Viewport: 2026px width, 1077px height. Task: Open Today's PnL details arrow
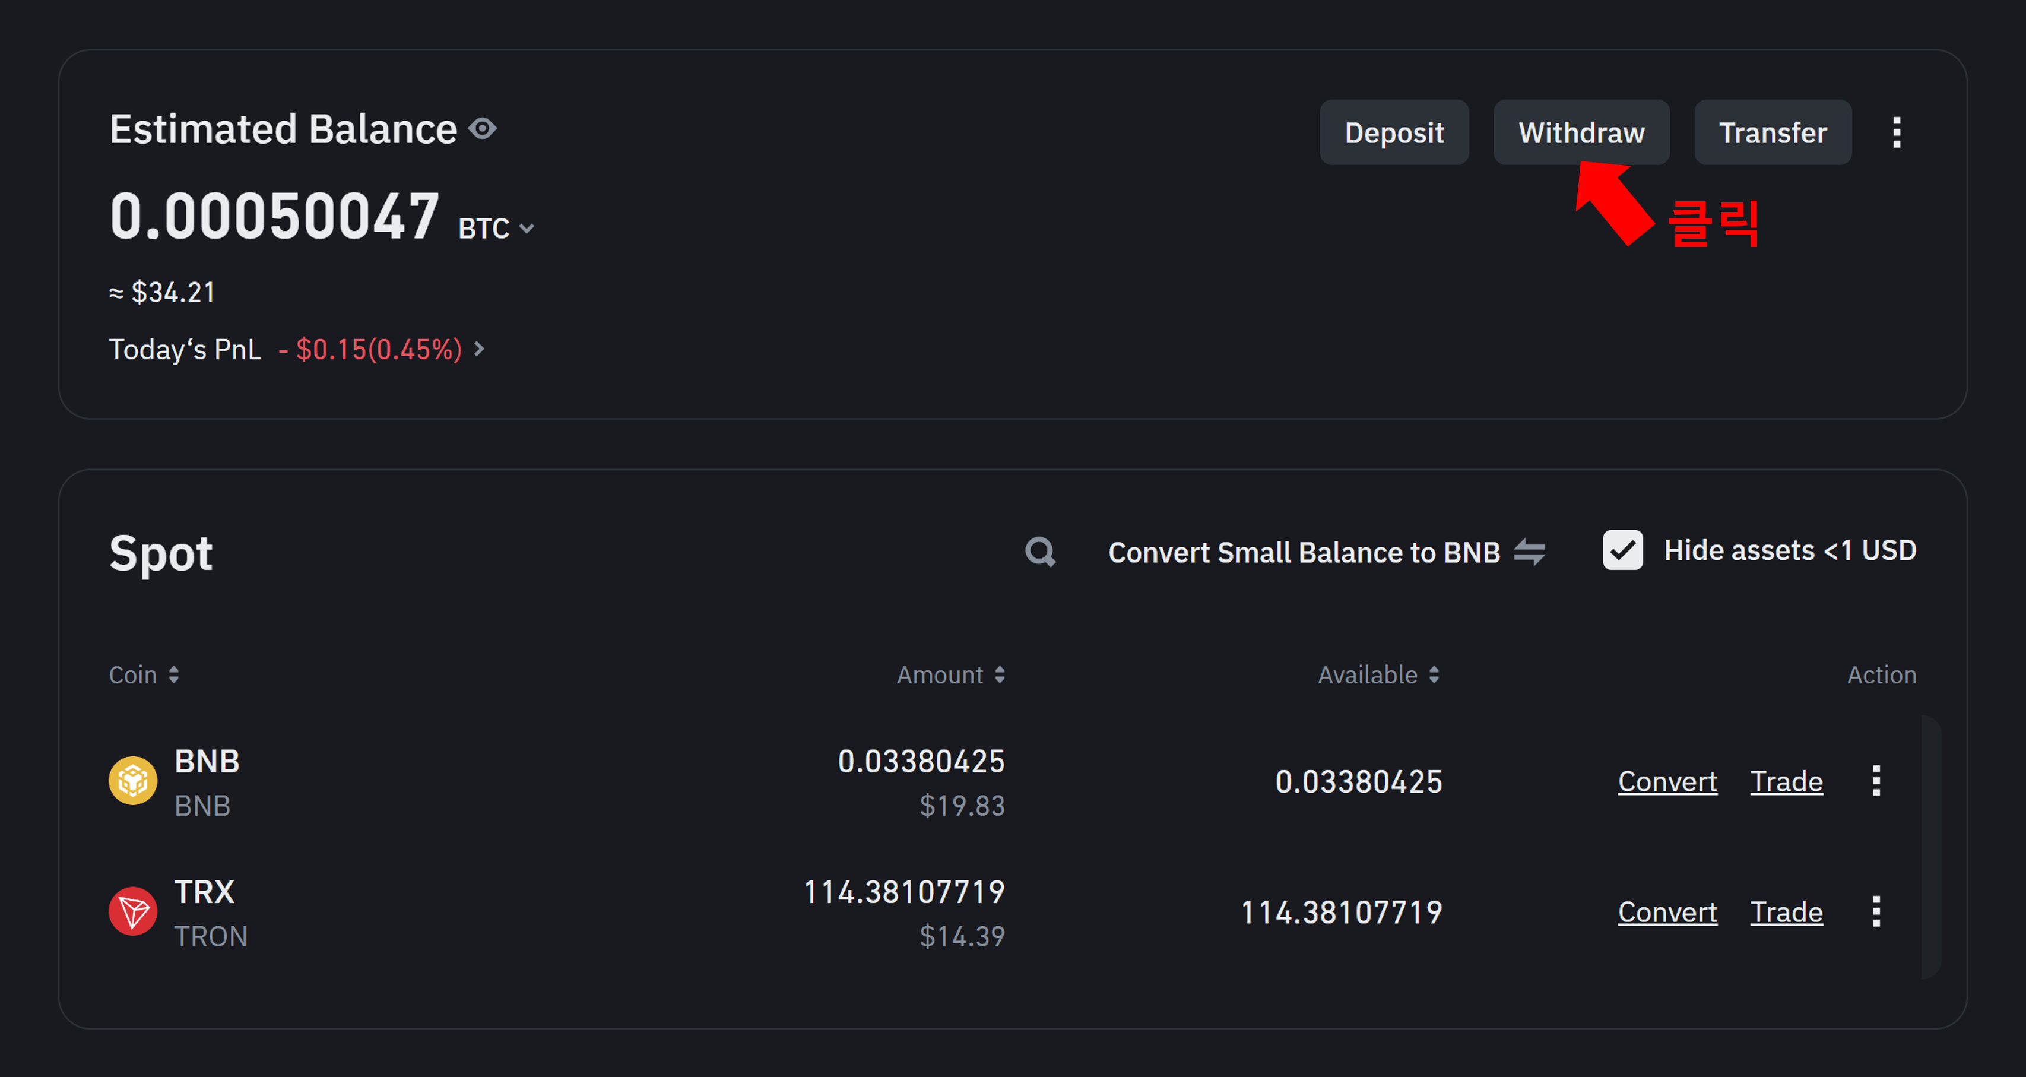479,349
